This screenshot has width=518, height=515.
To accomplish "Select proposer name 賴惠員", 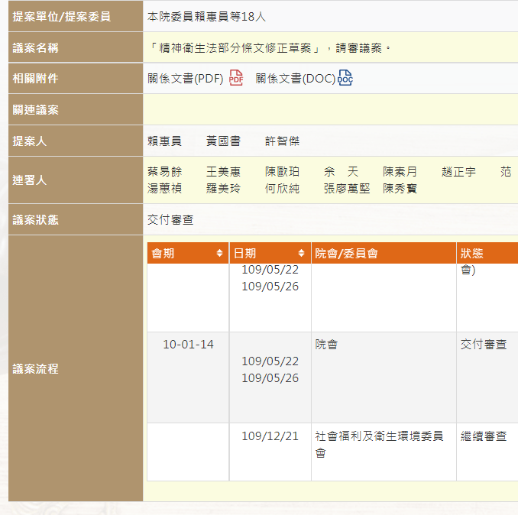I will 164,141.
